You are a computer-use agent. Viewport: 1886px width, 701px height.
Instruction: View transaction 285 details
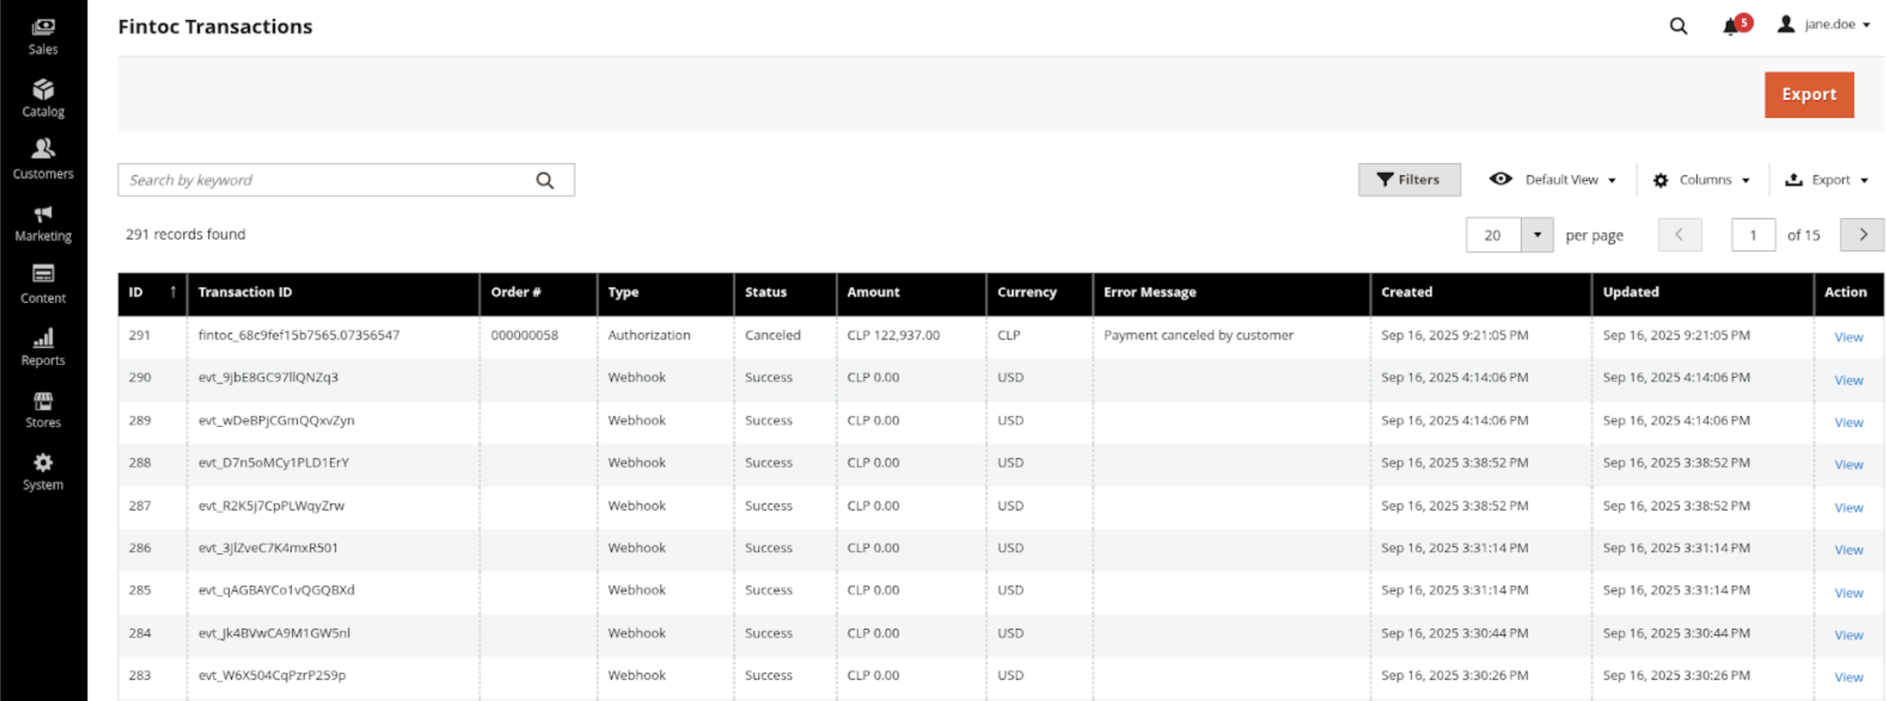(x=1848, y=593)
